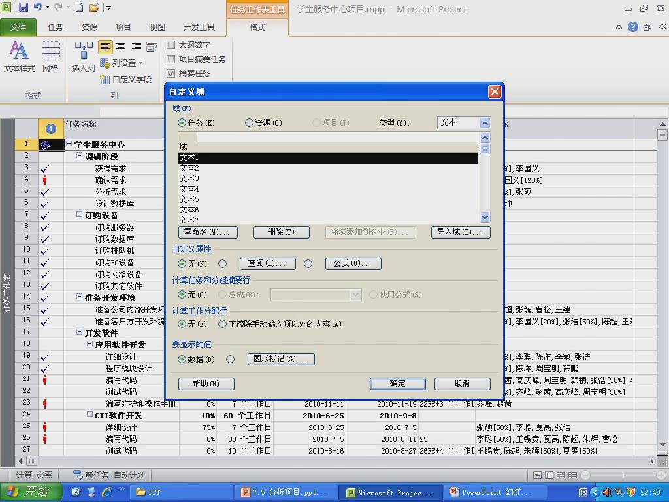Open PowerPoint 幻灯 taskbar item

pos(494,492)
